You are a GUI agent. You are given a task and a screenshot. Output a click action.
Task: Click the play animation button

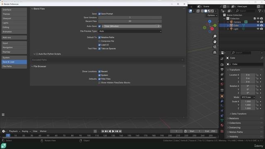pos(113,131)
